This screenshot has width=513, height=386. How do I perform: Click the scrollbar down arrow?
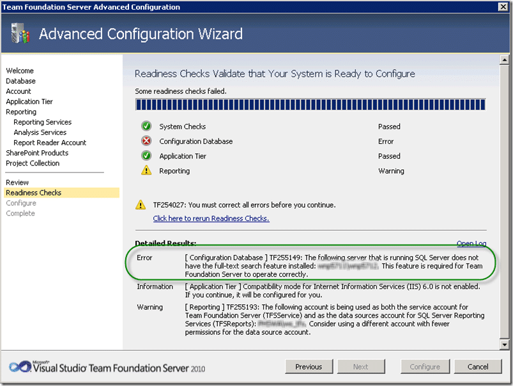tap(505, 344)
